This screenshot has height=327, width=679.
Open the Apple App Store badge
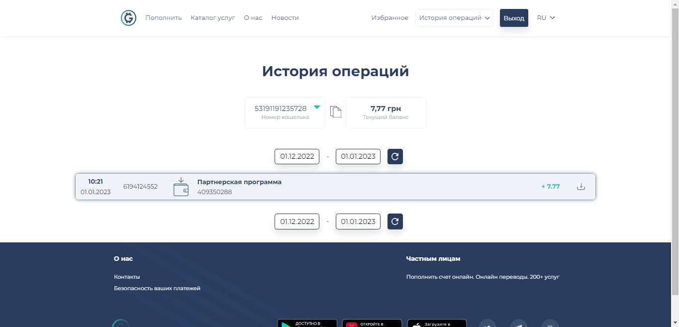tap(437, 324)
